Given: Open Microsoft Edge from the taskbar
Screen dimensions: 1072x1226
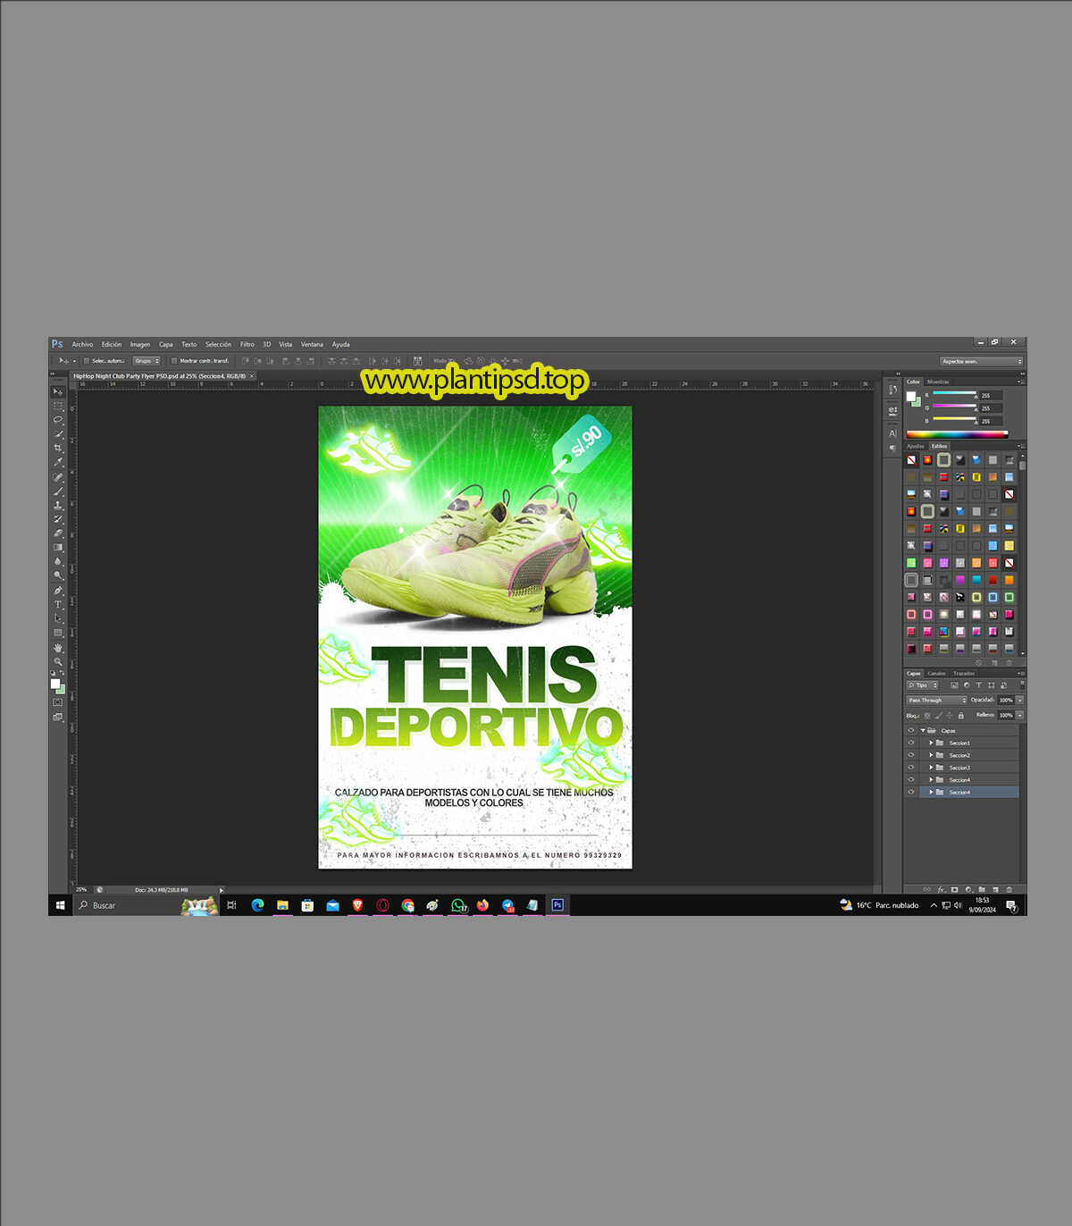Looking at the screenshot, I should 257,905.
